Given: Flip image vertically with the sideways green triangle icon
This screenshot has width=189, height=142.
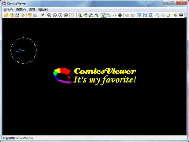Looking at the screenshot, I should coord(85,15).
